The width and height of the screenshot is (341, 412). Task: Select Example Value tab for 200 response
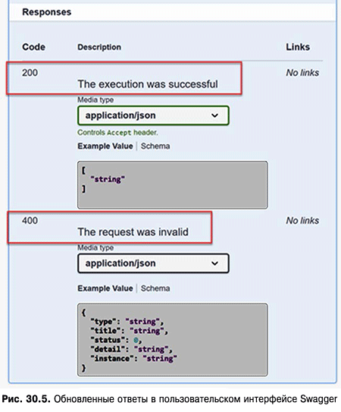tap(105, 146)
